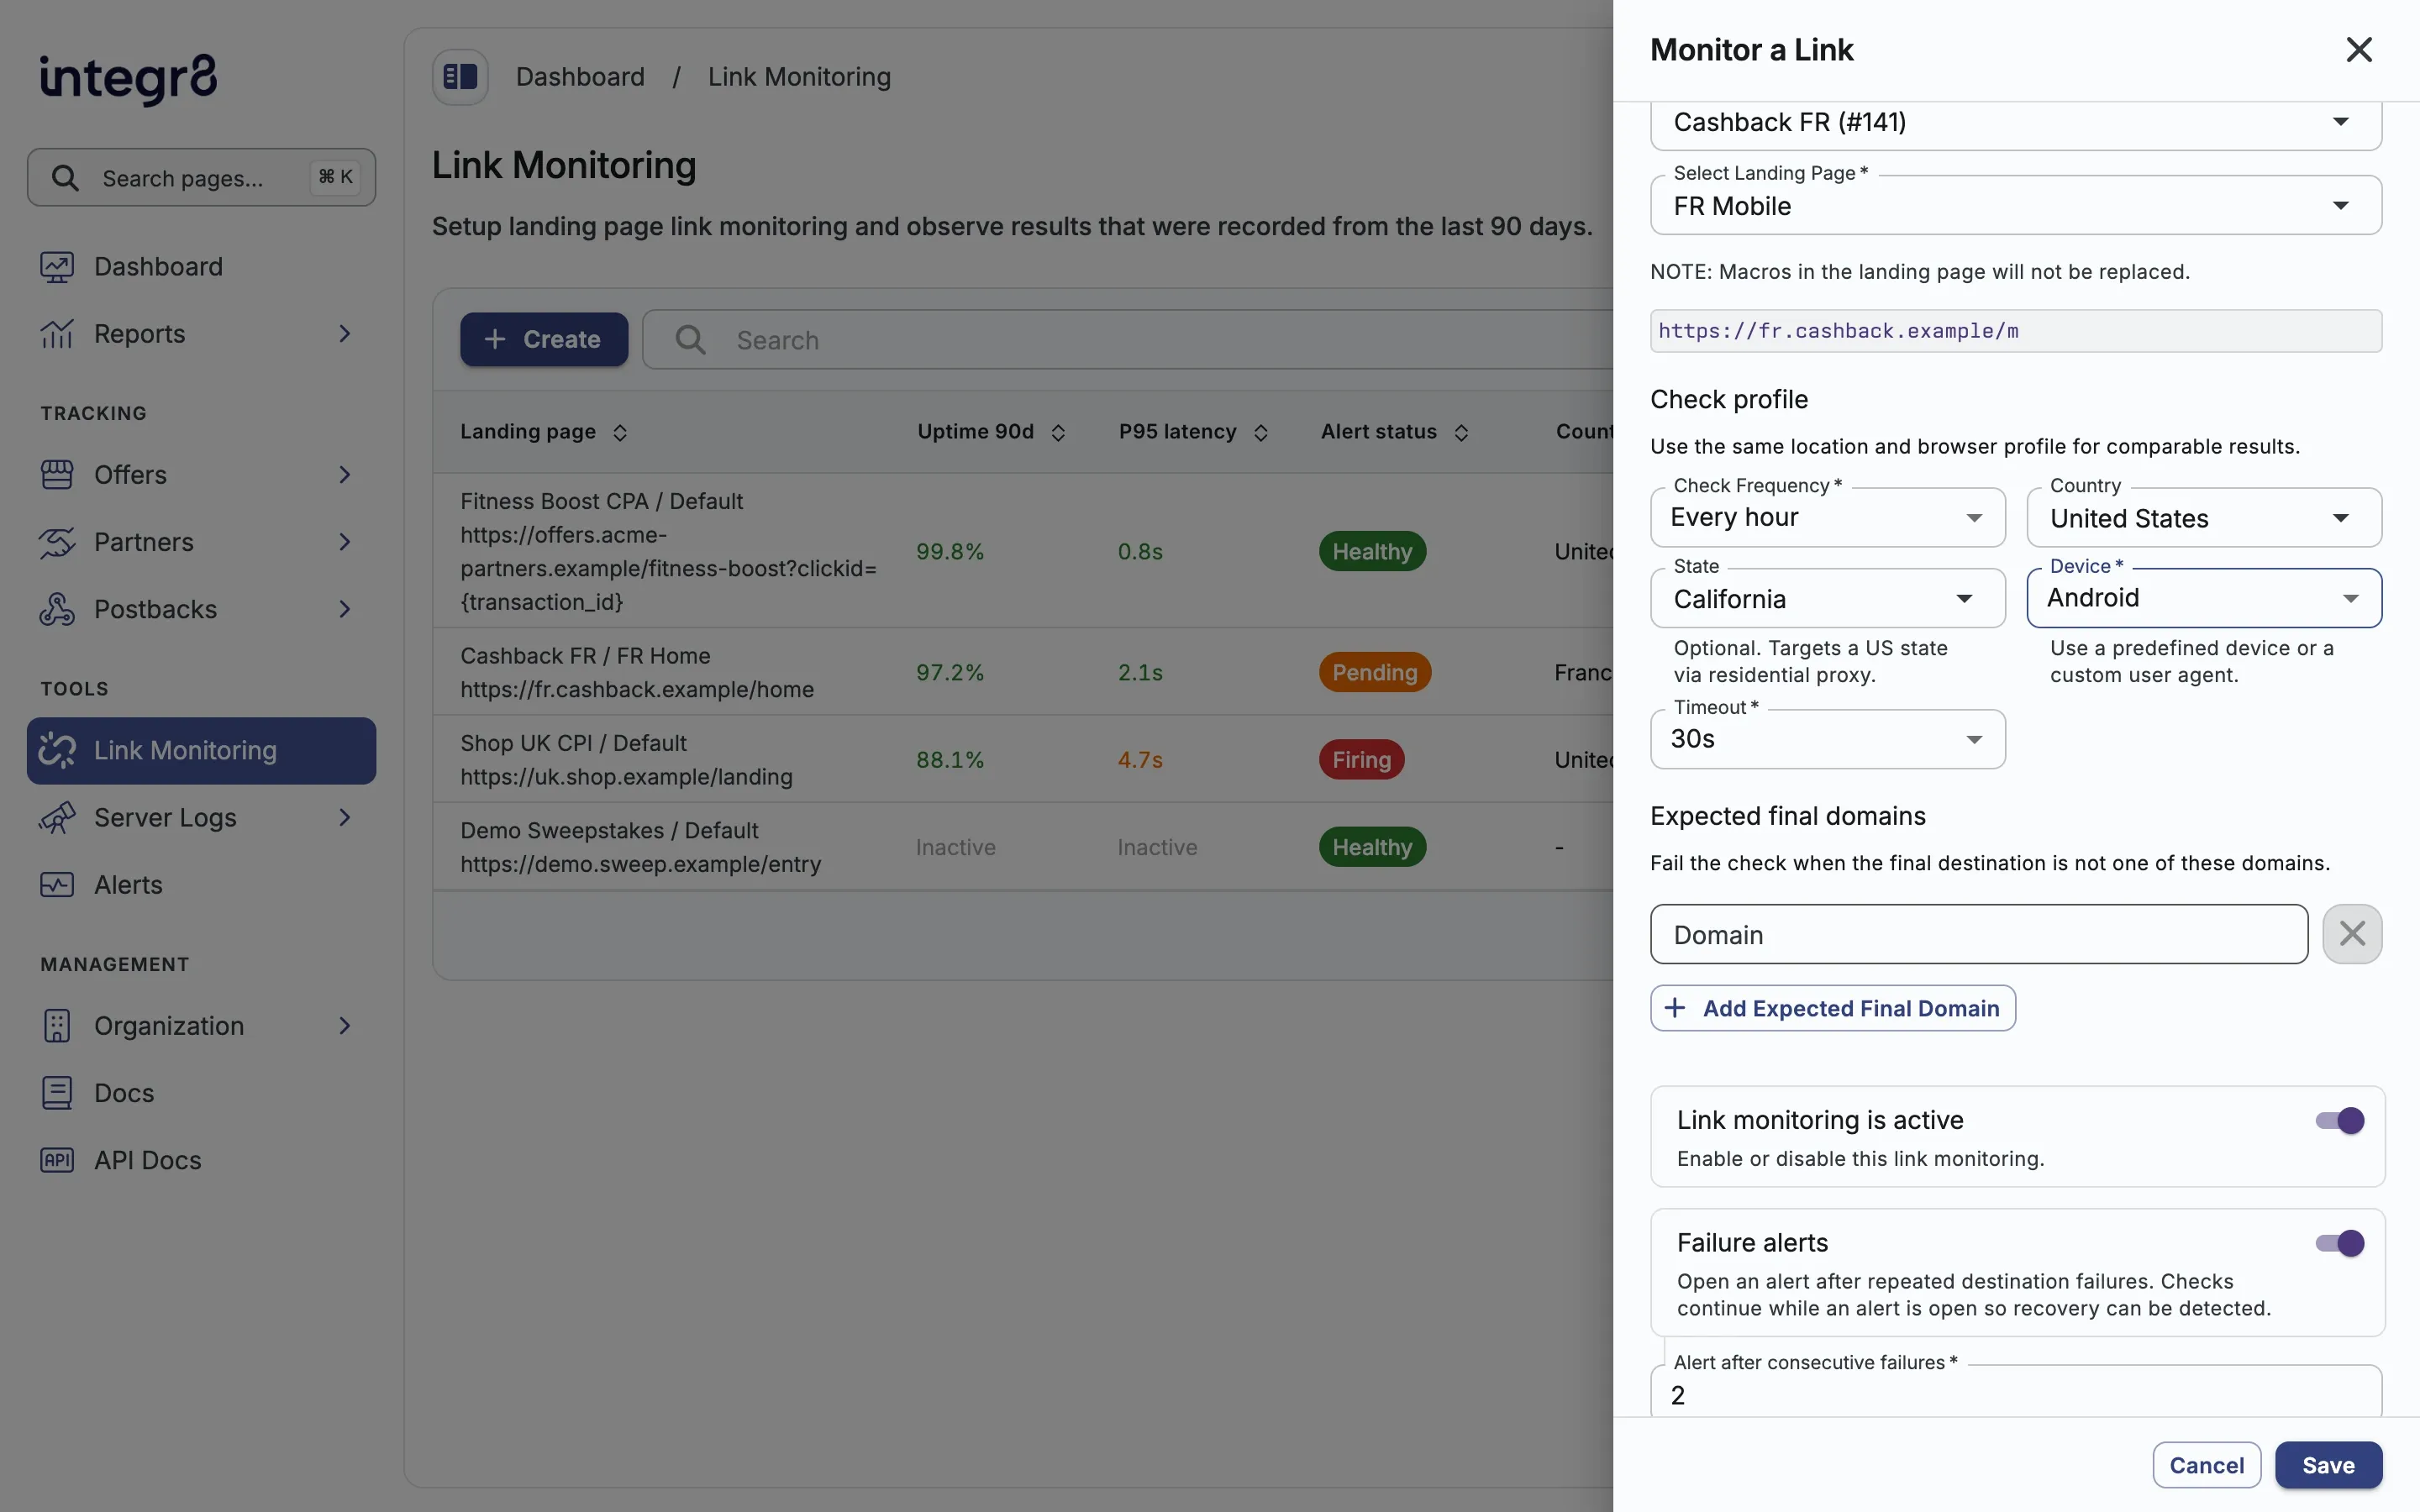
Task: Expand the Server Logs sidebar chevron
Action: click(x=344, y=818)
